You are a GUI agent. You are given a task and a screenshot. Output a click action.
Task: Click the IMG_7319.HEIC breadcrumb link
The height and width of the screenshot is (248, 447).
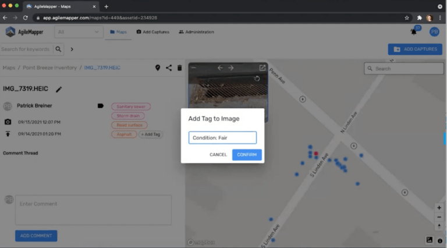pyautogui.click(x=102, y=68)
